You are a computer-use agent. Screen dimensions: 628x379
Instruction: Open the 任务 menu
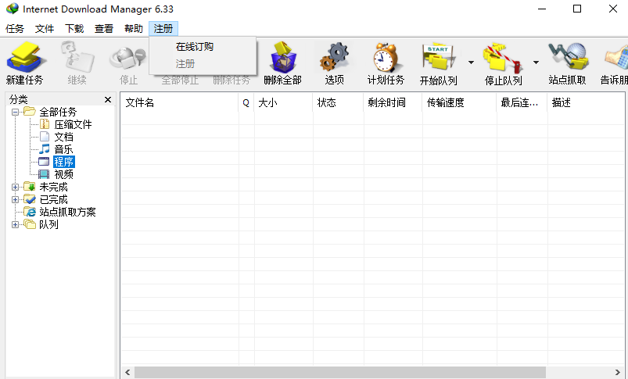(15, 28)
